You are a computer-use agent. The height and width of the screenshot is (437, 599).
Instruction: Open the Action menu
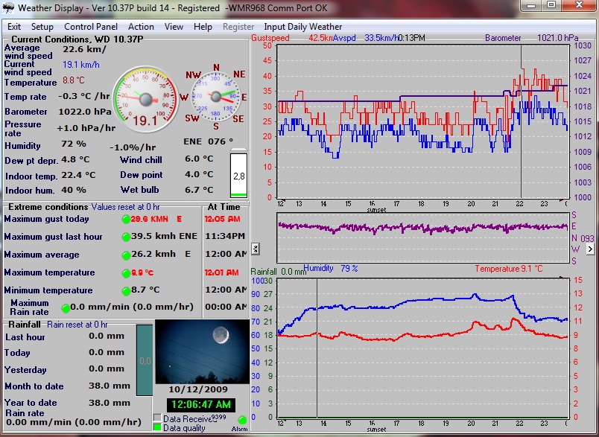[x=141, y=27]
